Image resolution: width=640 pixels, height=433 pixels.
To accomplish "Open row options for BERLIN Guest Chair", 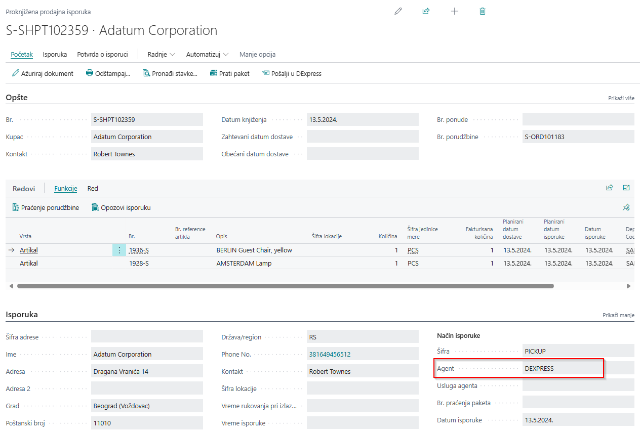I will (x=119, y=250).
